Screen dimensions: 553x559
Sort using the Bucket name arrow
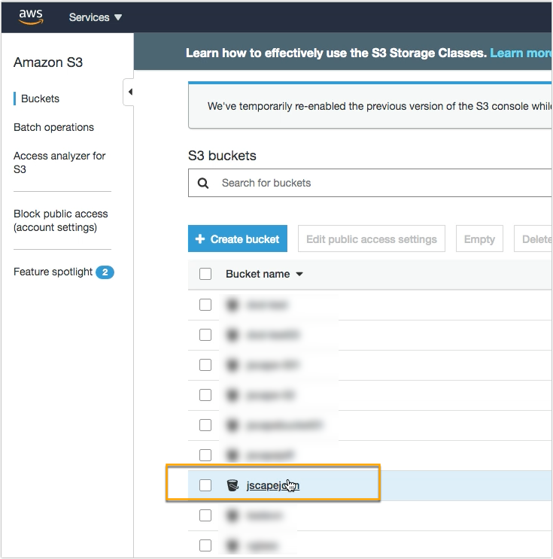pyautogui.click(x=299, y=275)
